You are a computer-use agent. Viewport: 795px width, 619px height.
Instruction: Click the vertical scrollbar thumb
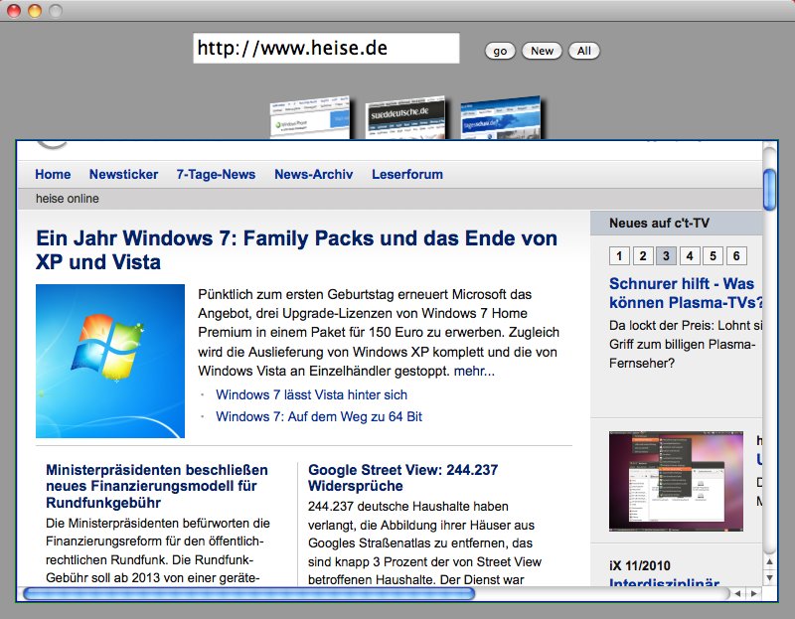click(x=769, y=190)
